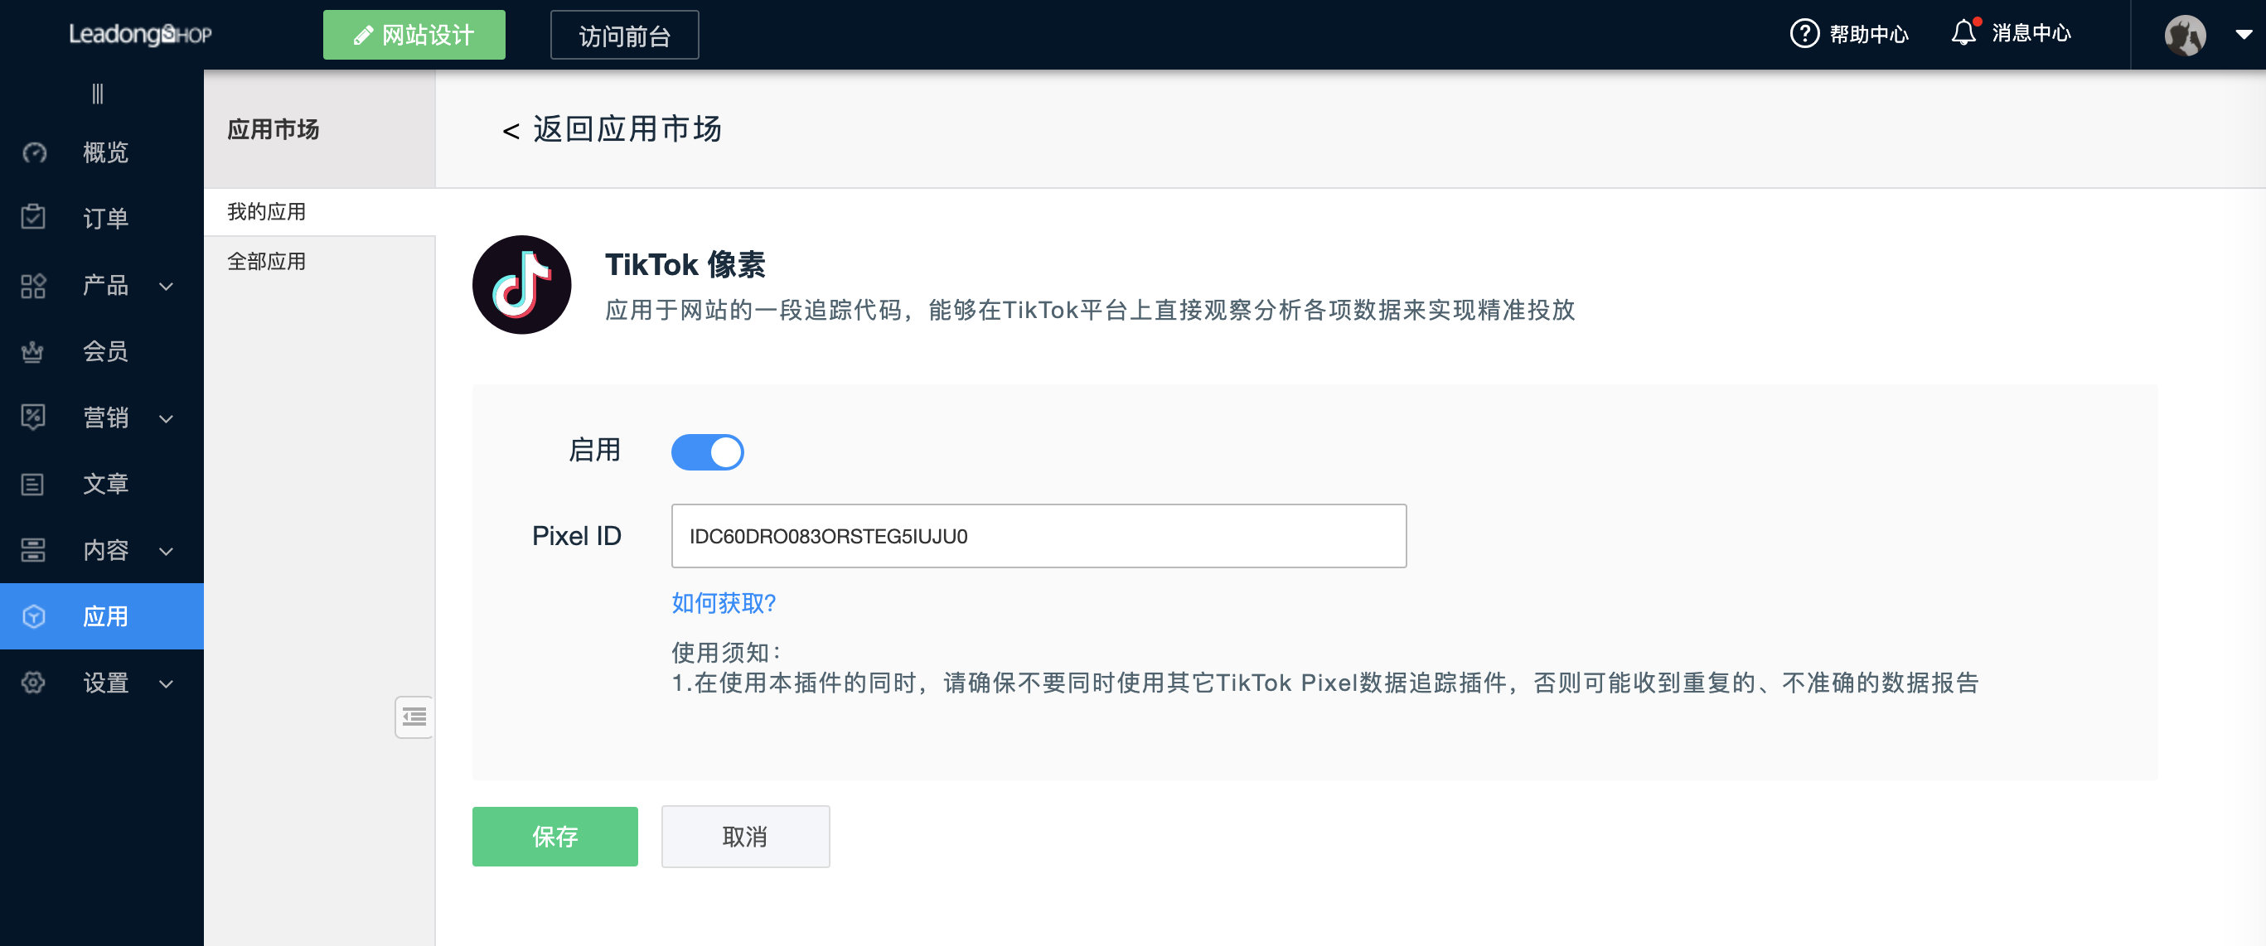Disable the 启用 toggle switch
The height and width of the screenshot is (946, 2266).
tap(707, 452)
